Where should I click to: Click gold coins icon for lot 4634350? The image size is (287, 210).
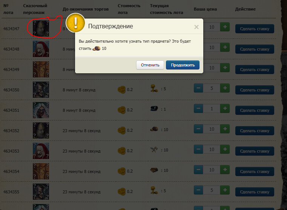121,90
